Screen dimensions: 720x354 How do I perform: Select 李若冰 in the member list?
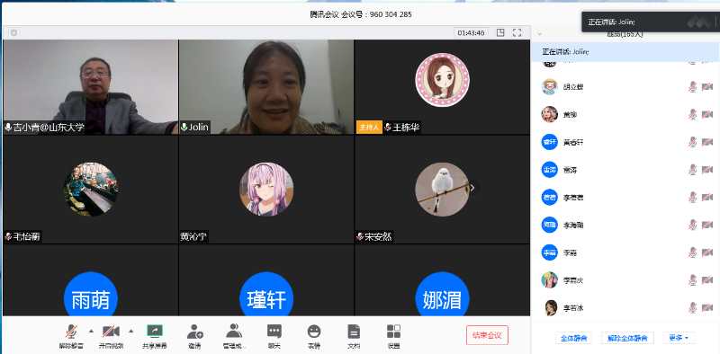tap(625, 308)
